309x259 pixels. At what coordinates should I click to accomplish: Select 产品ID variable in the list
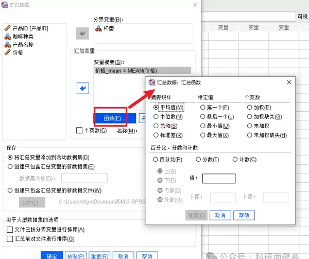click(29, 28)
